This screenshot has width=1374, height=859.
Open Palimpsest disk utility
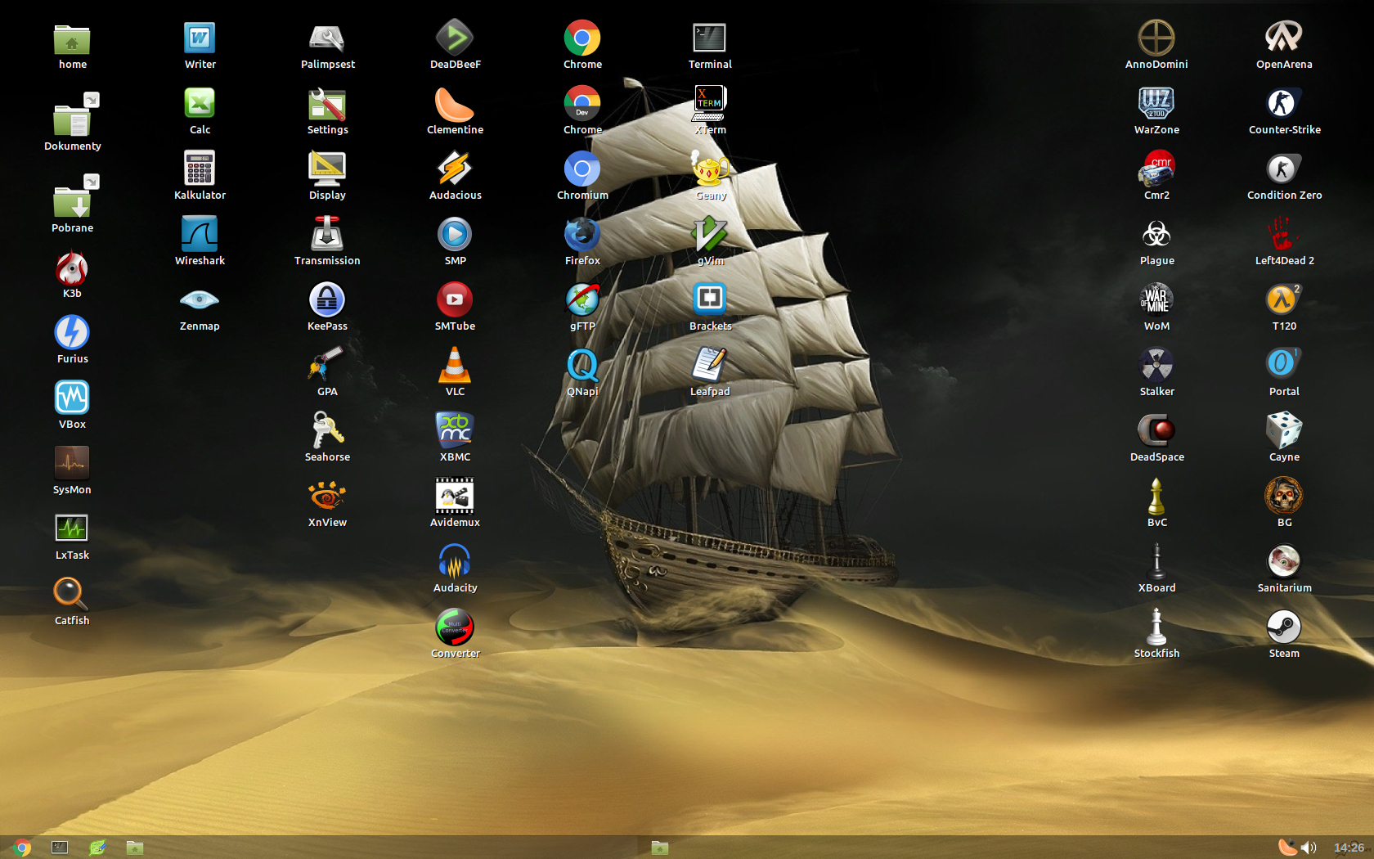coord(327,38)
